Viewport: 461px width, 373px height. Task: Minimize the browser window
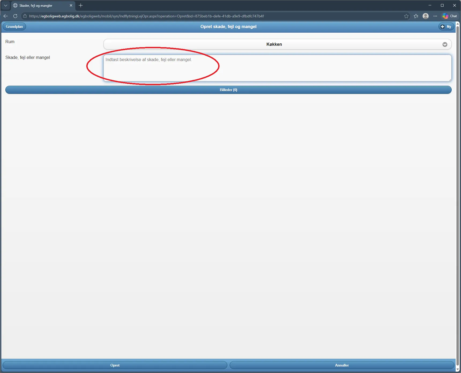(x=430, y=5)
